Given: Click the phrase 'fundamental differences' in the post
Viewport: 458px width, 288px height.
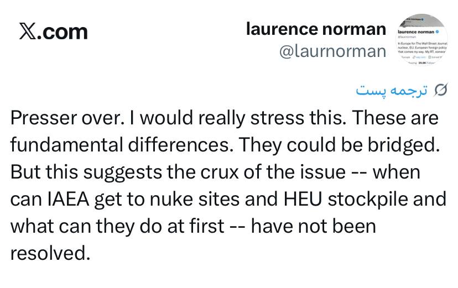Looking at the screenshot, I should [x=122, y=145].
